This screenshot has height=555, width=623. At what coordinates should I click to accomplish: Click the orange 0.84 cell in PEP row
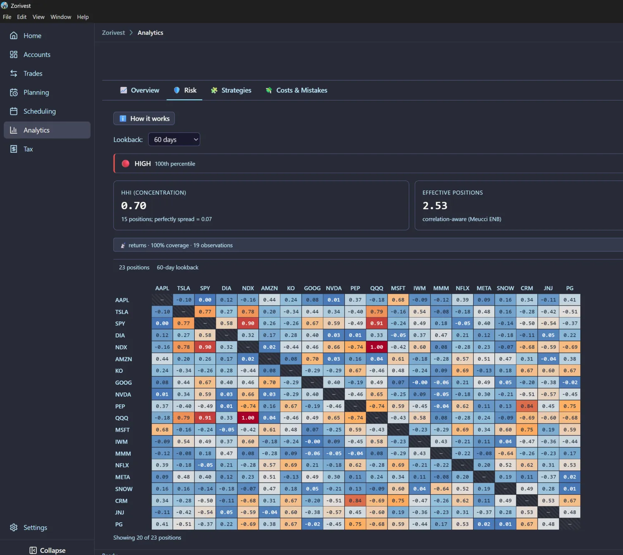coord(527,406)
